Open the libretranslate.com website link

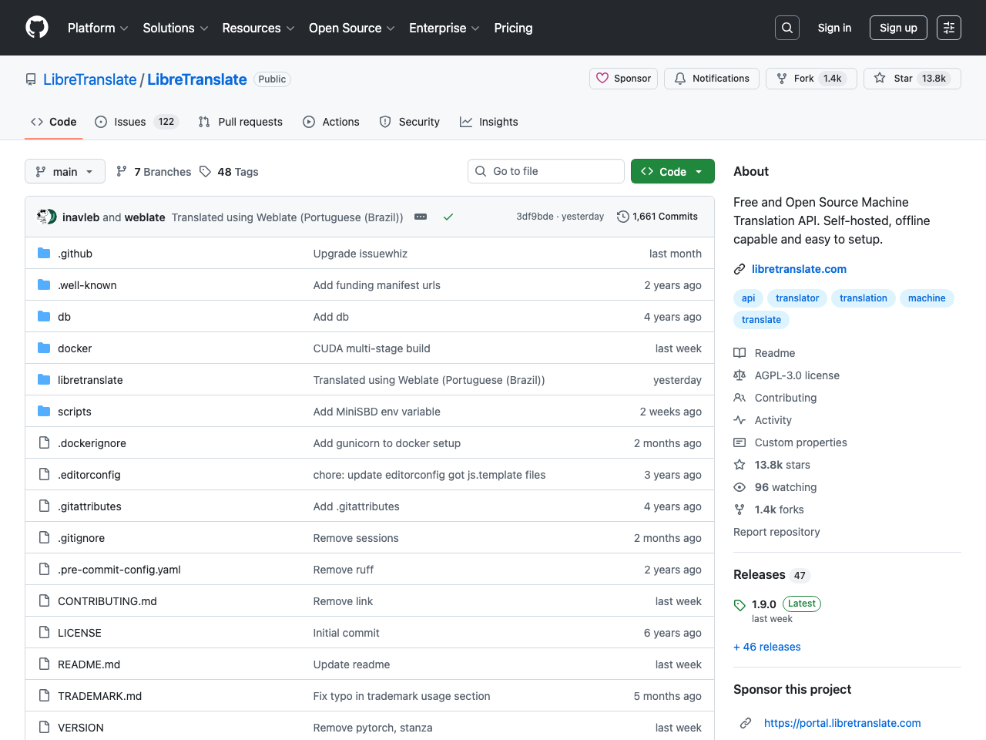pos(799,269)
